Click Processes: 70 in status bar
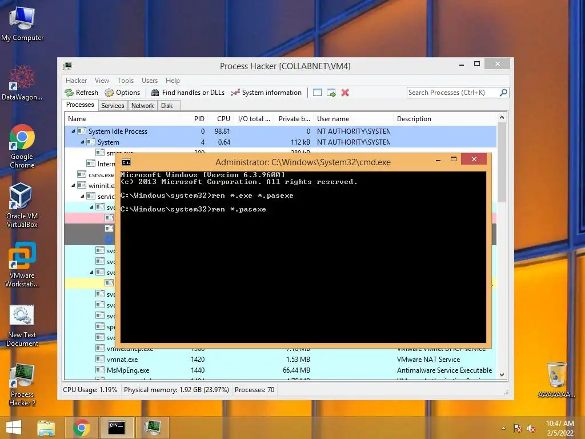585x439 pixels. tap(254, 390)
